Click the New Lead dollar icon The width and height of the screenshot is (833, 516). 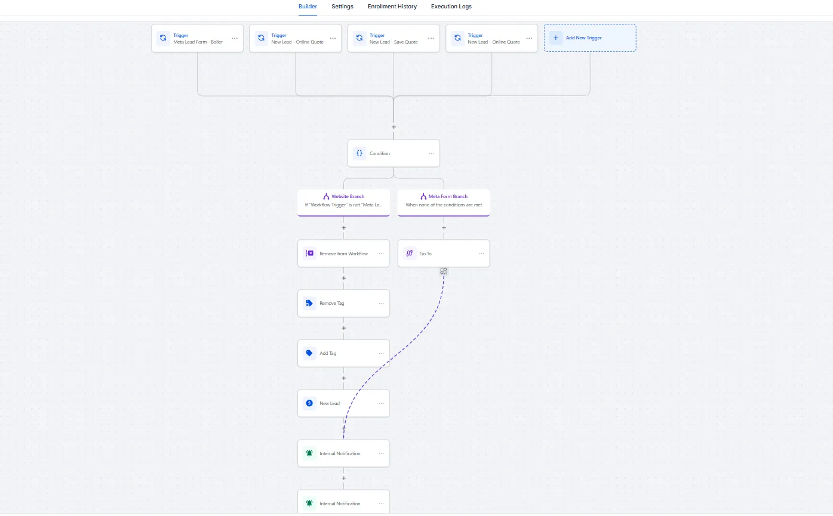[309, 403]
